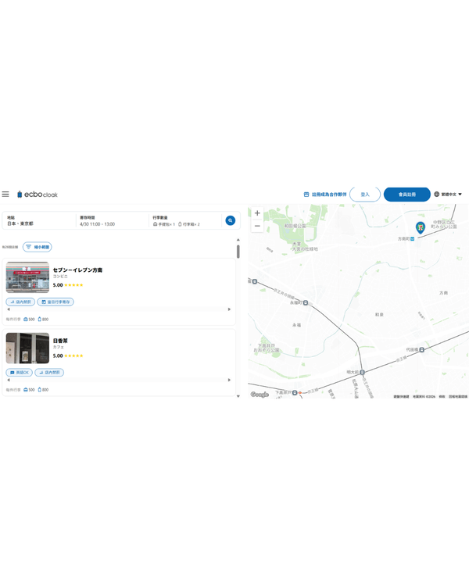Click the 7-Eleven map pin marker
The image size is (469, 586).
(x=421, y=227)
